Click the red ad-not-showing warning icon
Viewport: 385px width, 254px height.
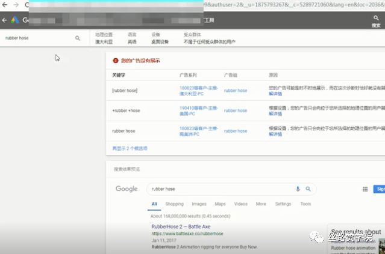coord(116,61)
